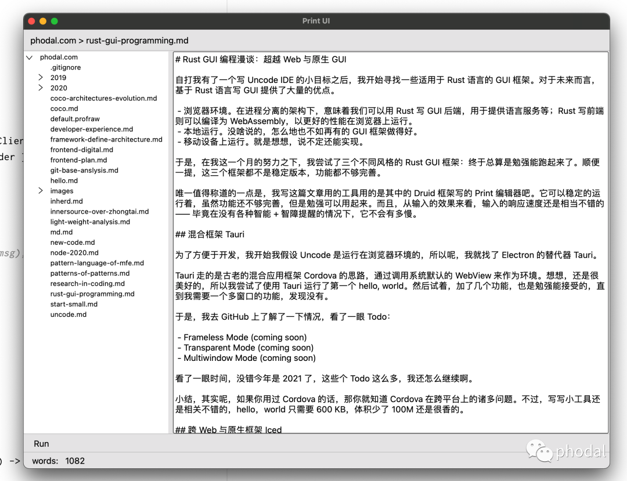Screen dimensions: 627x481
Task: Expand the 2019 folder
Action: tap(39, 78)
